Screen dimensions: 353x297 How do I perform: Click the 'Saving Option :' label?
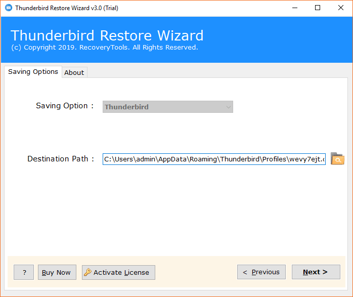[x=65, y=106]
